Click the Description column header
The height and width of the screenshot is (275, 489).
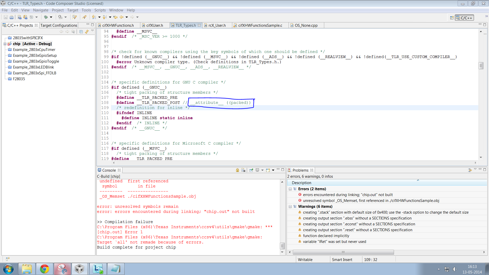click(387, 183)
